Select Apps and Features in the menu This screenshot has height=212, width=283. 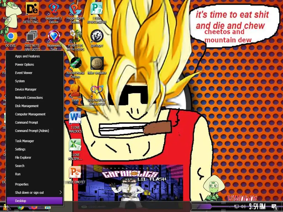[35, 56]
